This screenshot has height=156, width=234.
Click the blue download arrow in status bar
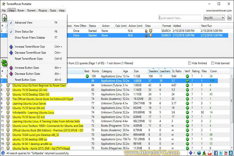pos(190,153)
